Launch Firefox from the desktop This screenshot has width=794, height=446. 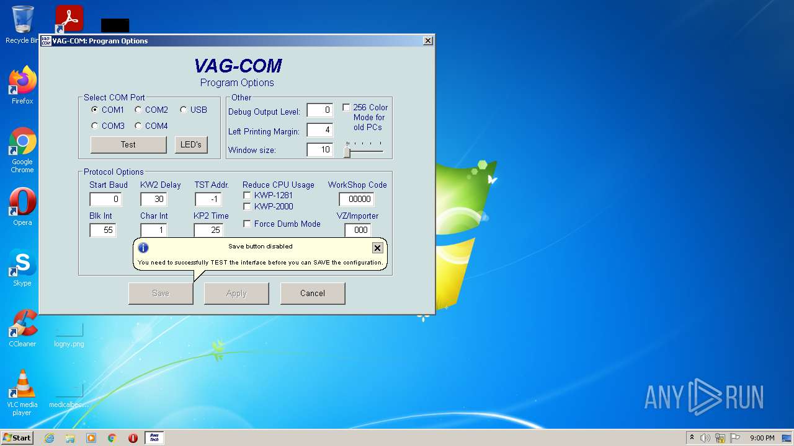pyautogui.click(x=22, y=85)
